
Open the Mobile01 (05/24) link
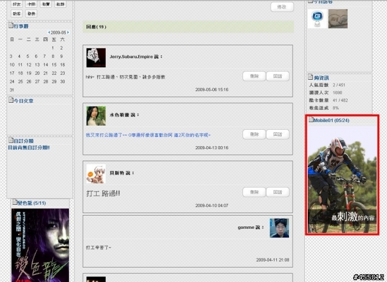[x=331, y=121]
